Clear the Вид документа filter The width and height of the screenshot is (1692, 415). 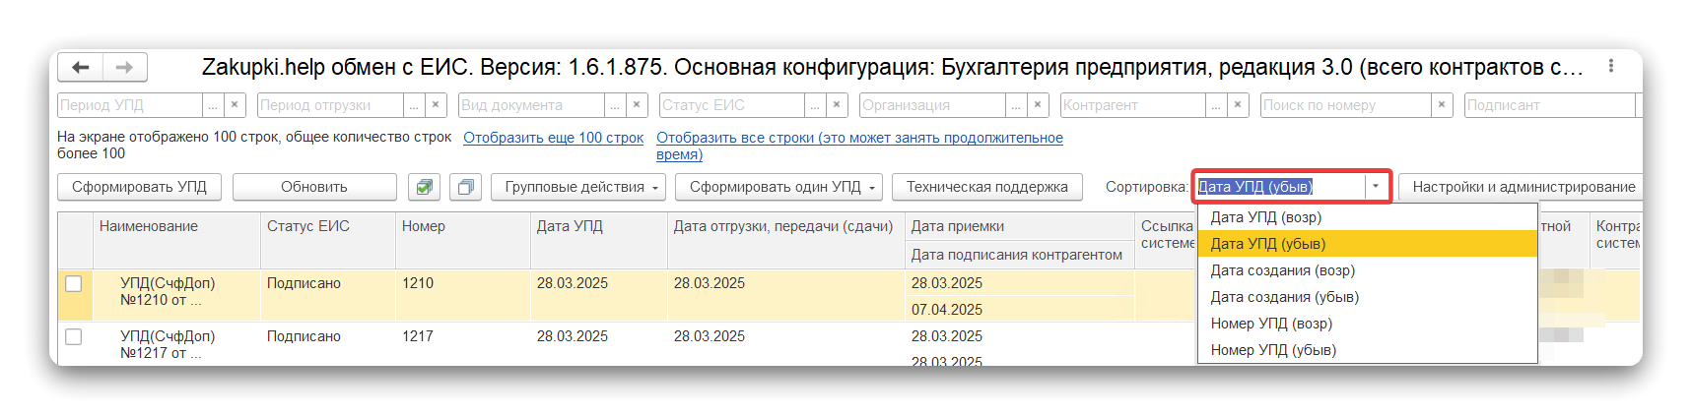(x=637, y=105)
